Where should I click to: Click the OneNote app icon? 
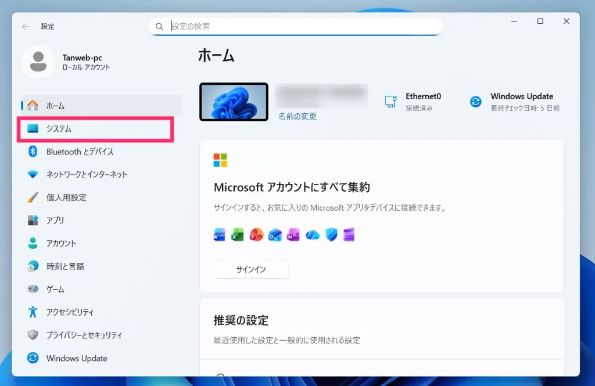coord(293,235)
